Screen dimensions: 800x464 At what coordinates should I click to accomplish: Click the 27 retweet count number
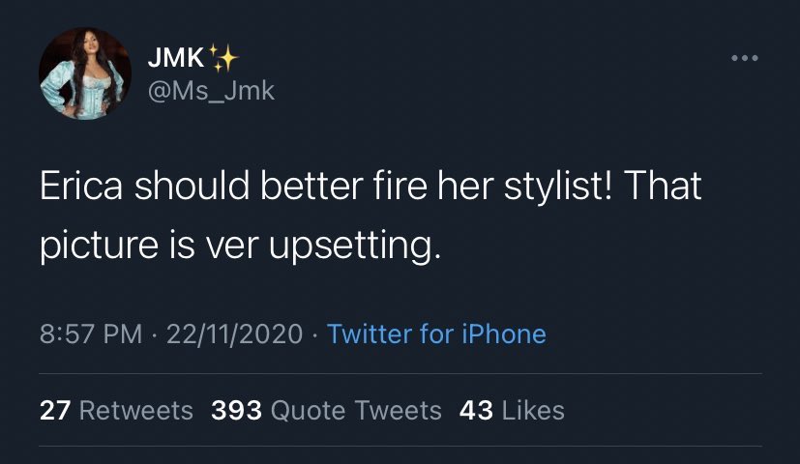tap(54, 410)
